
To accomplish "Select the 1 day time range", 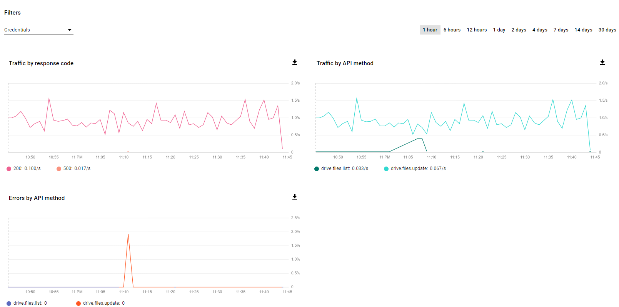I will click(499, 30).
